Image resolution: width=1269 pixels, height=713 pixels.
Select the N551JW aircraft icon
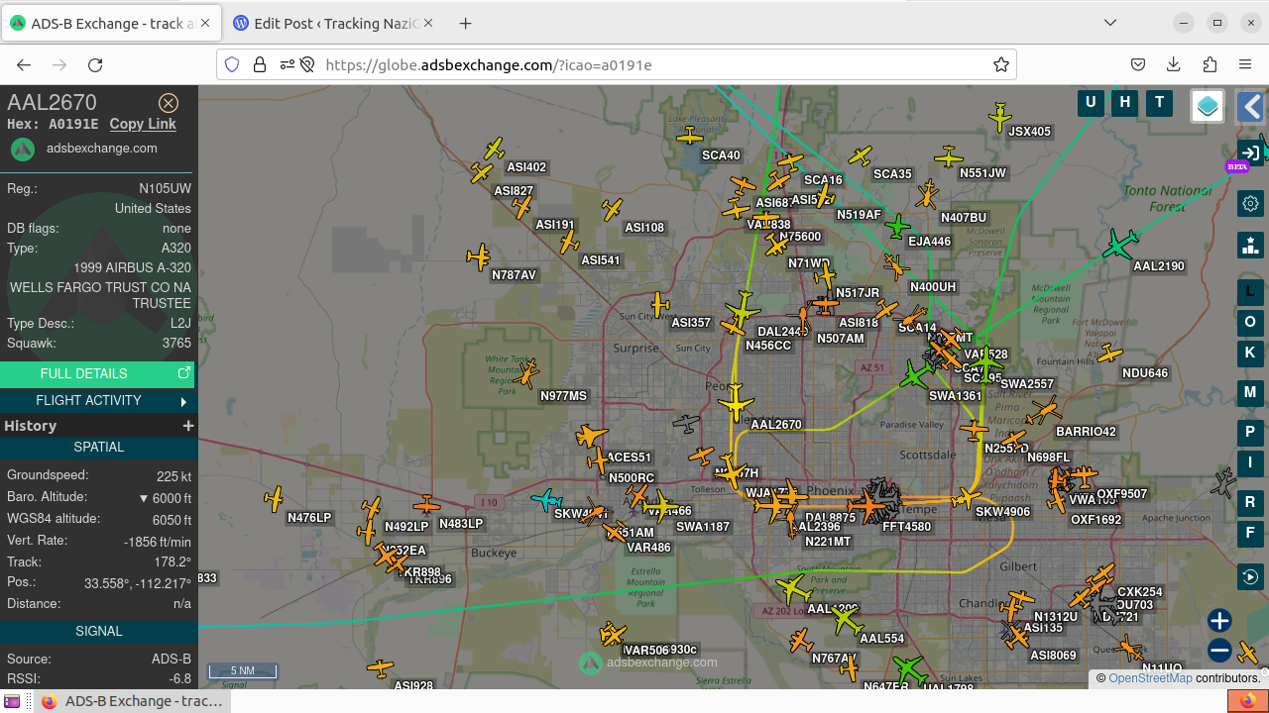click(949, 156)
